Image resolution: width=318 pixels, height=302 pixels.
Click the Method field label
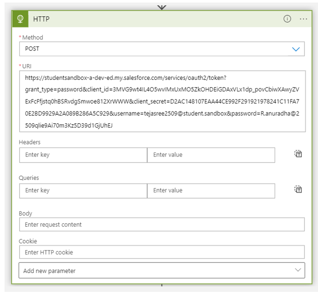tap(33, 37)
